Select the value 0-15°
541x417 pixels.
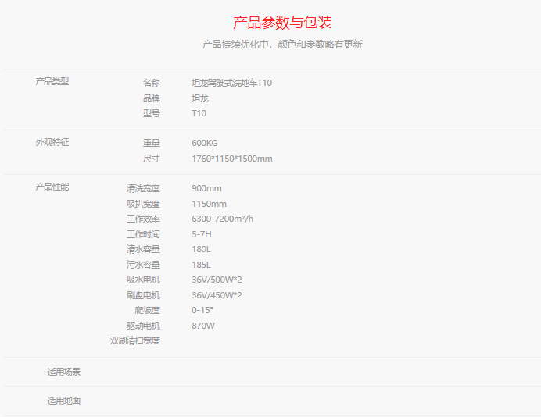coord(202,311)
